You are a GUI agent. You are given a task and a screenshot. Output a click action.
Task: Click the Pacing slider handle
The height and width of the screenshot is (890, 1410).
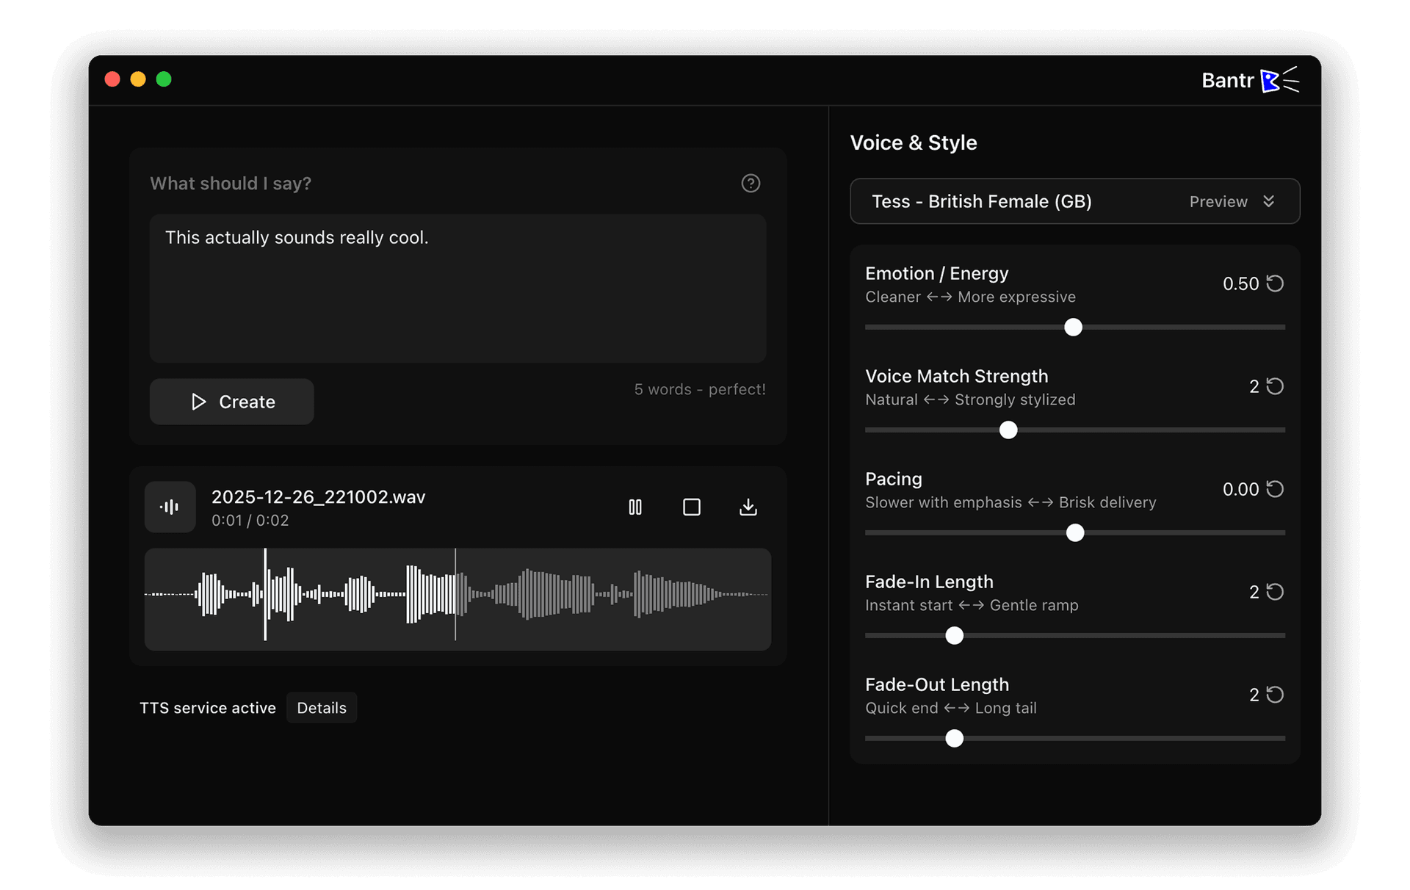pyautogui.click(x=1074, y=533)
